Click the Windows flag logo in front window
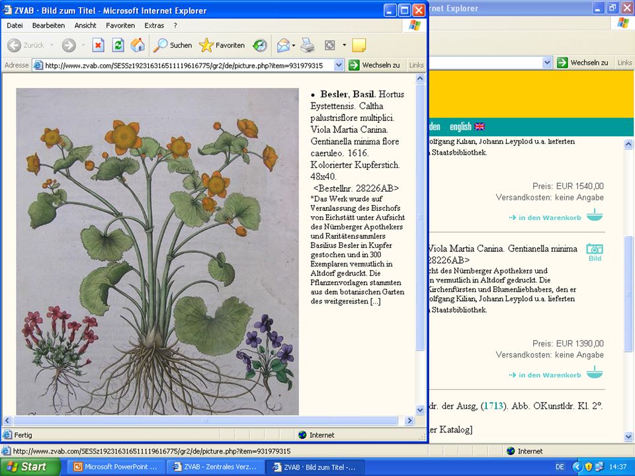The height and width of the screenshot is (476, 635). pos(414,26)
